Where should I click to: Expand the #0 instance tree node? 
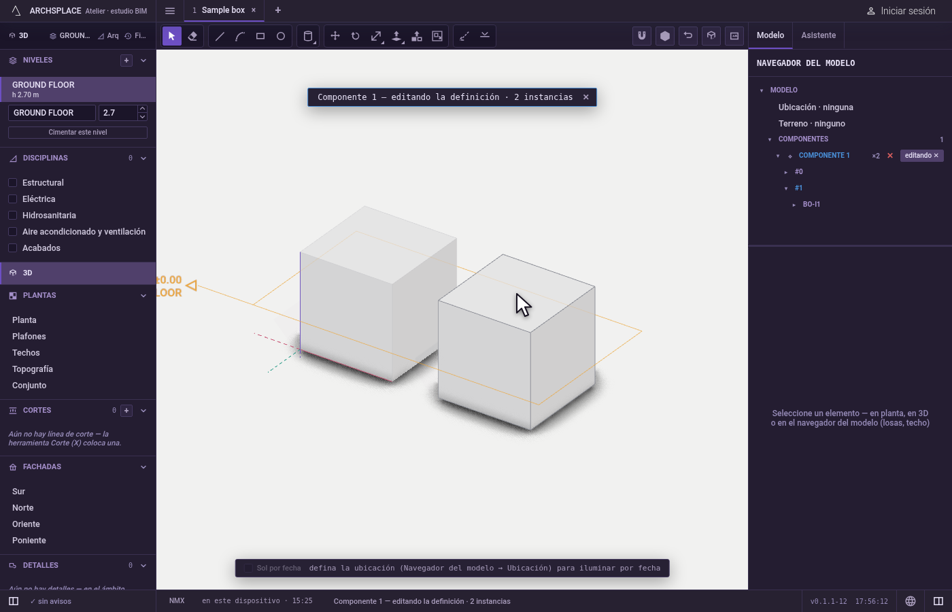(x=786, y=172)
